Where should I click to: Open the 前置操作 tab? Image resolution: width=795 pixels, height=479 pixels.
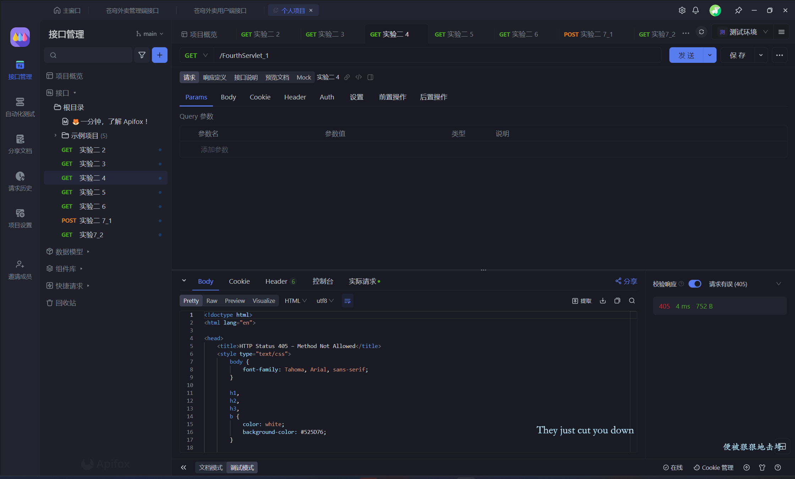[392, 97]
